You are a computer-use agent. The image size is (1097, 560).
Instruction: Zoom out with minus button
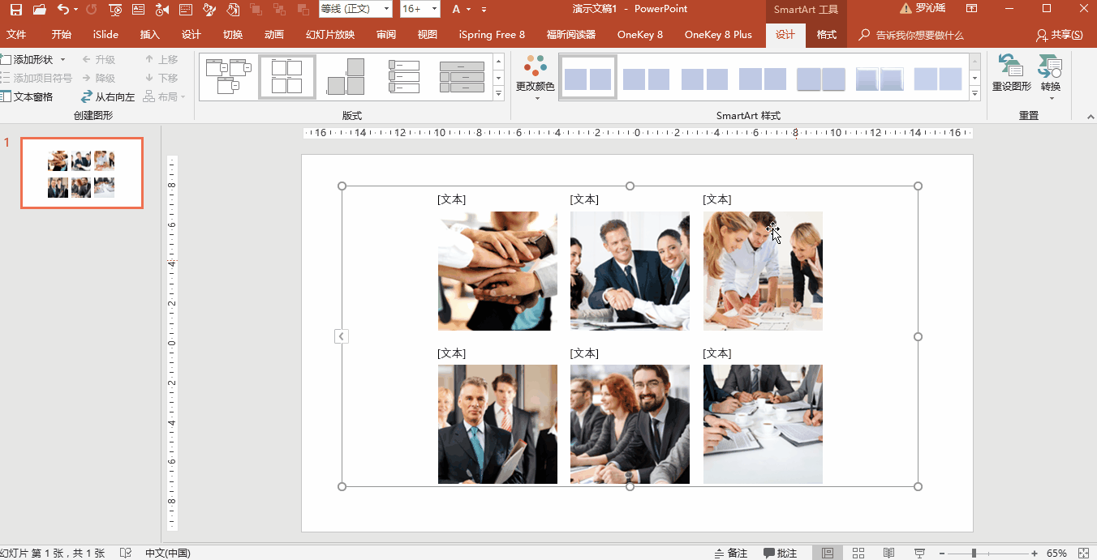941,553
